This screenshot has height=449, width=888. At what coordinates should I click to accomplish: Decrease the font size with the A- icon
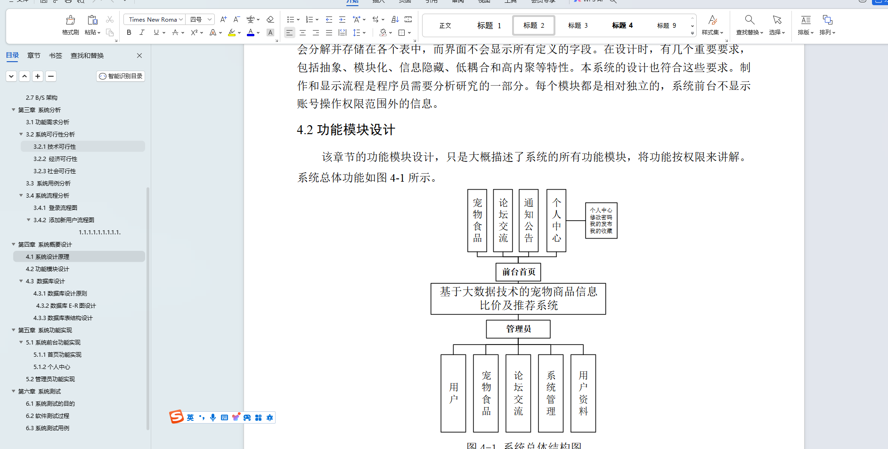coord(236,19)
